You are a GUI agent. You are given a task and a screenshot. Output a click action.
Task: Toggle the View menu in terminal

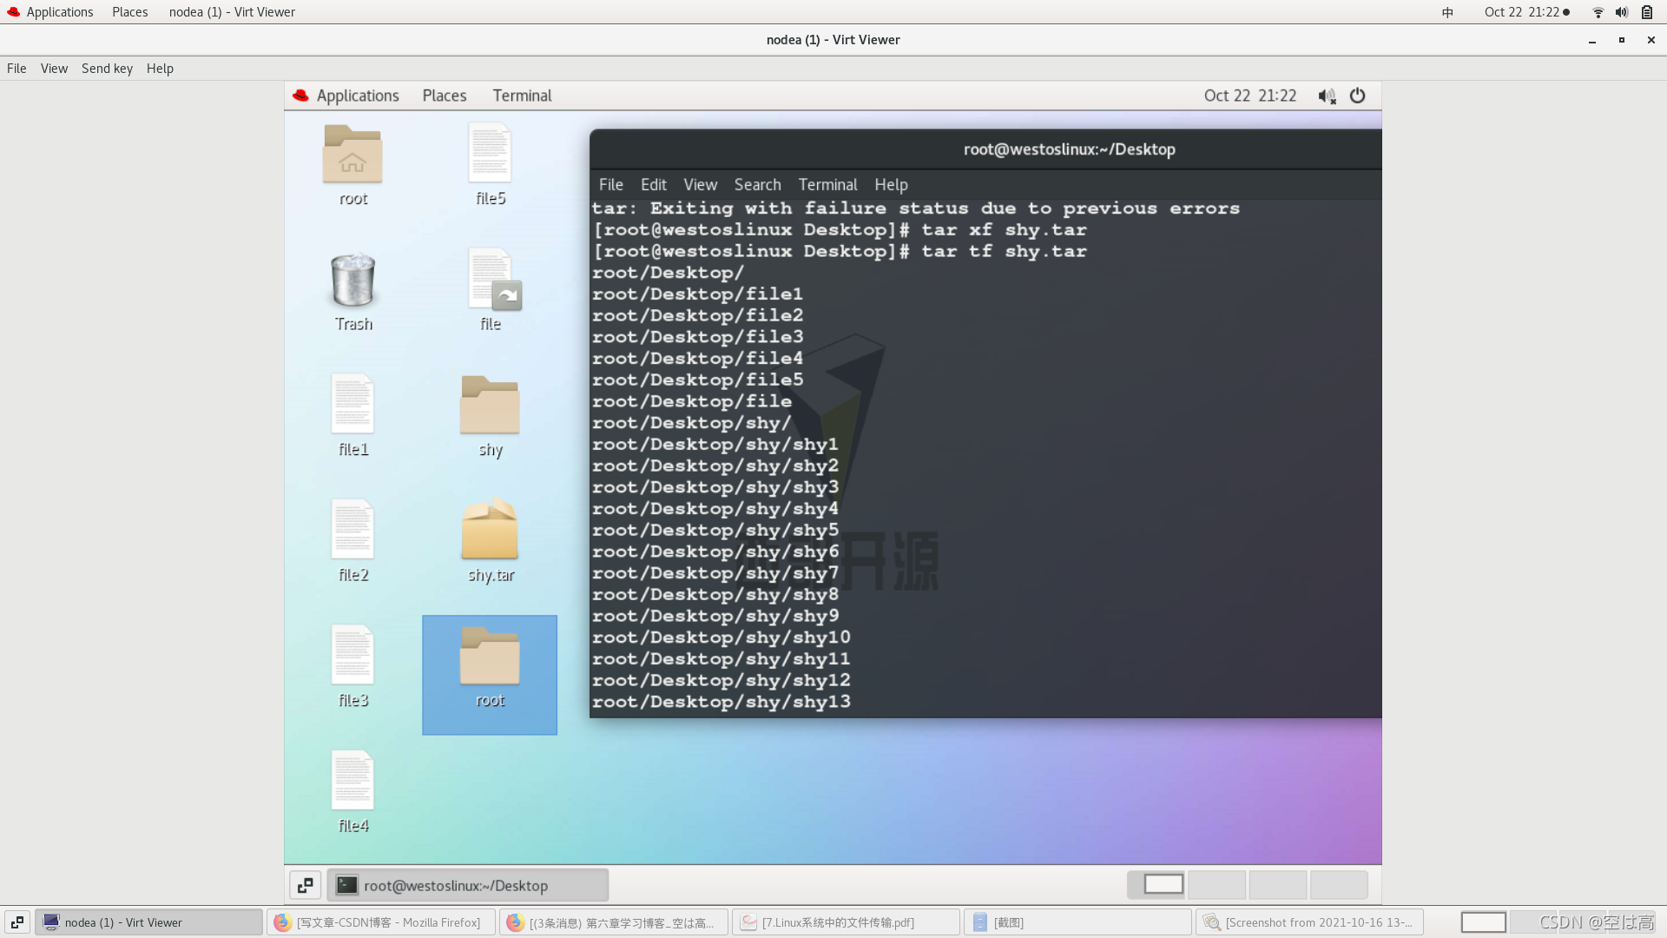tap(701, 184)
